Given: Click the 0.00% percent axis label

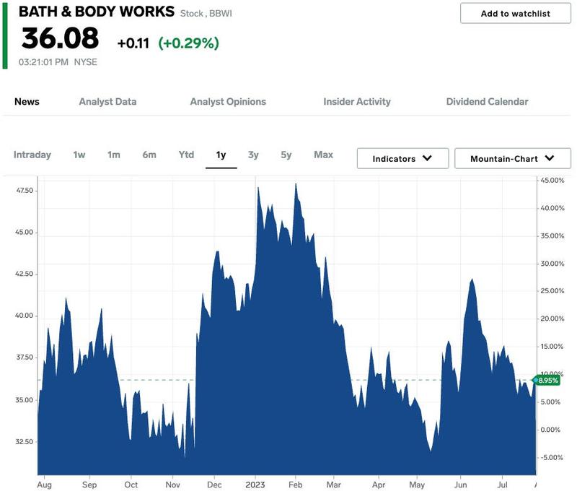Looking at the screenshot, I should coord(550,430).
